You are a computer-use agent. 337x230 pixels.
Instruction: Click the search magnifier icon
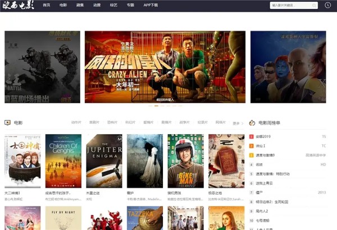point(314,6)
